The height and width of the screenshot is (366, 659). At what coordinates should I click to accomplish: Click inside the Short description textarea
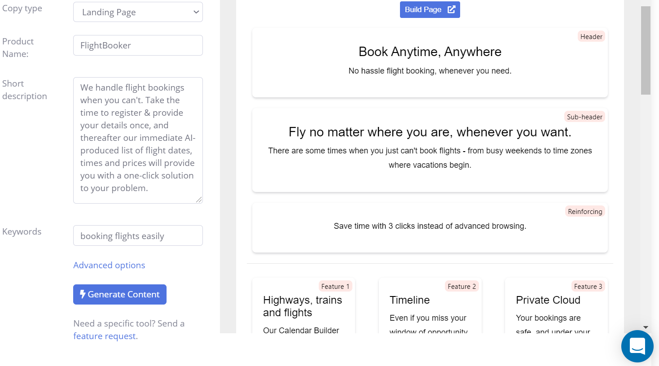pyautogui.click(x=138, y=139)
